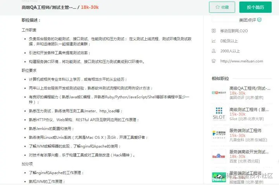Click the Baidu company logo

219,156
